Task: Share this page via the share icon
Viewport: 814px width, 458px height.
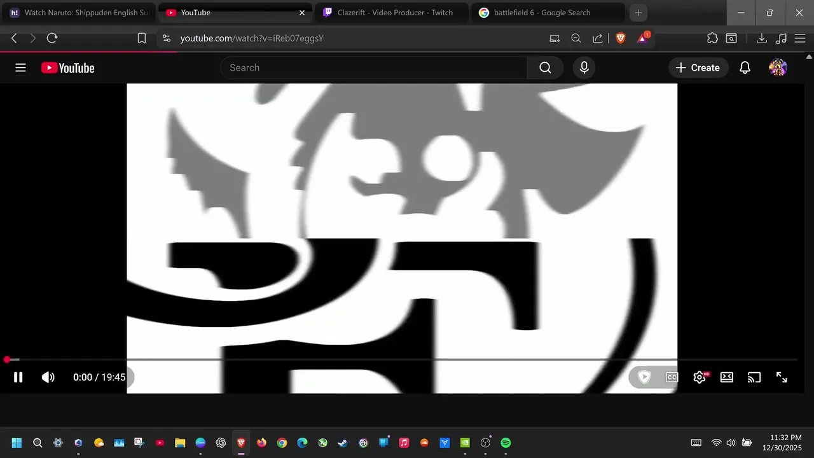Action: pos(598,38)
